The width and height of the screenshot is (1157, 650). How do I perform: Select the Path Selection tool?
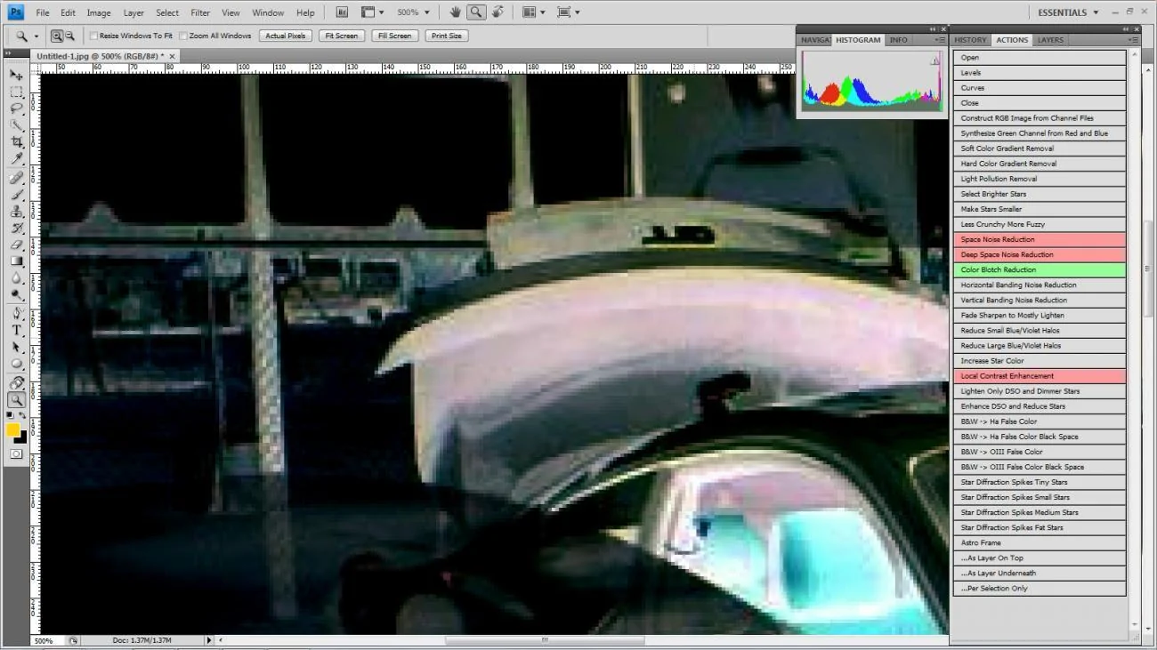click(x=16, y=348)
